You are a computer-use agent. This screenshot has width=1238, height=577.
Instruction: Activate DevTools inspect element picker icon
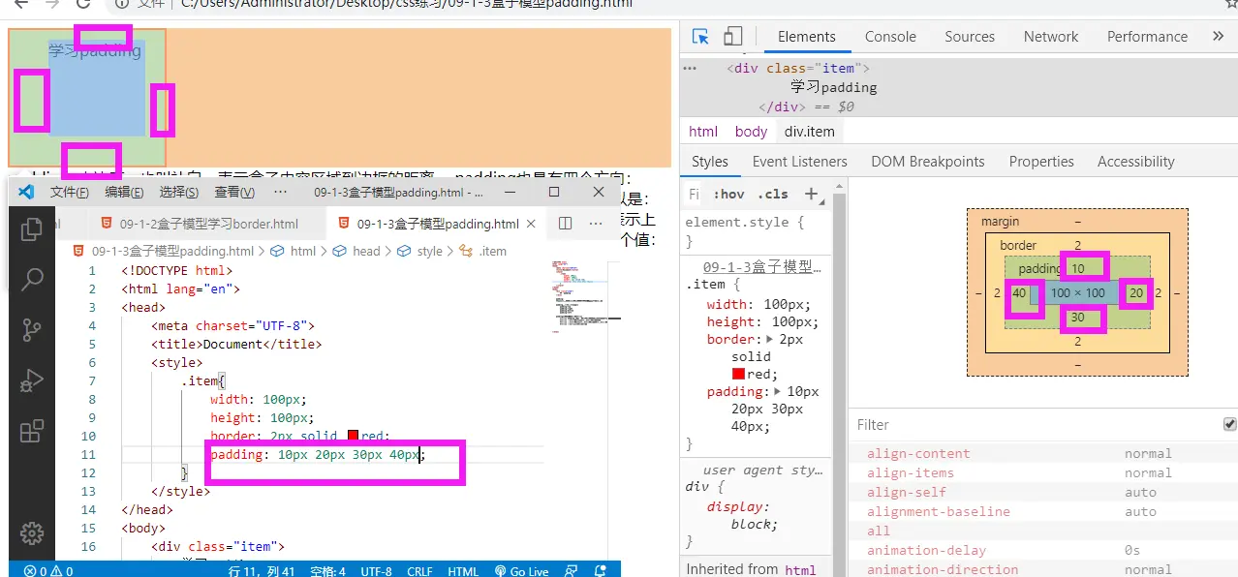pos(700,37)
